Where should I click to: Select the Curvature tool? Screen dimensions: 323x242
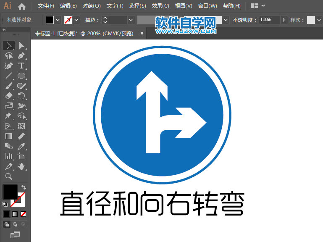tap(9, 66)
